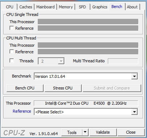
Task: Click Multi Thread Reference score bar
Action: point(88,51)
